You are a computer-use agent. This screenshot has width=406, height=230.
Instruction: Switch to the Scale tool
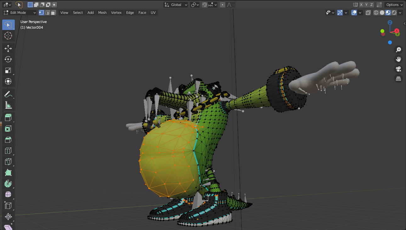[8, 70]
